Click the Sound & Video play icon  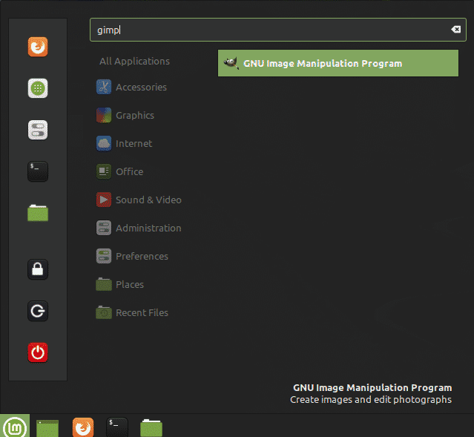coord(104,200)
